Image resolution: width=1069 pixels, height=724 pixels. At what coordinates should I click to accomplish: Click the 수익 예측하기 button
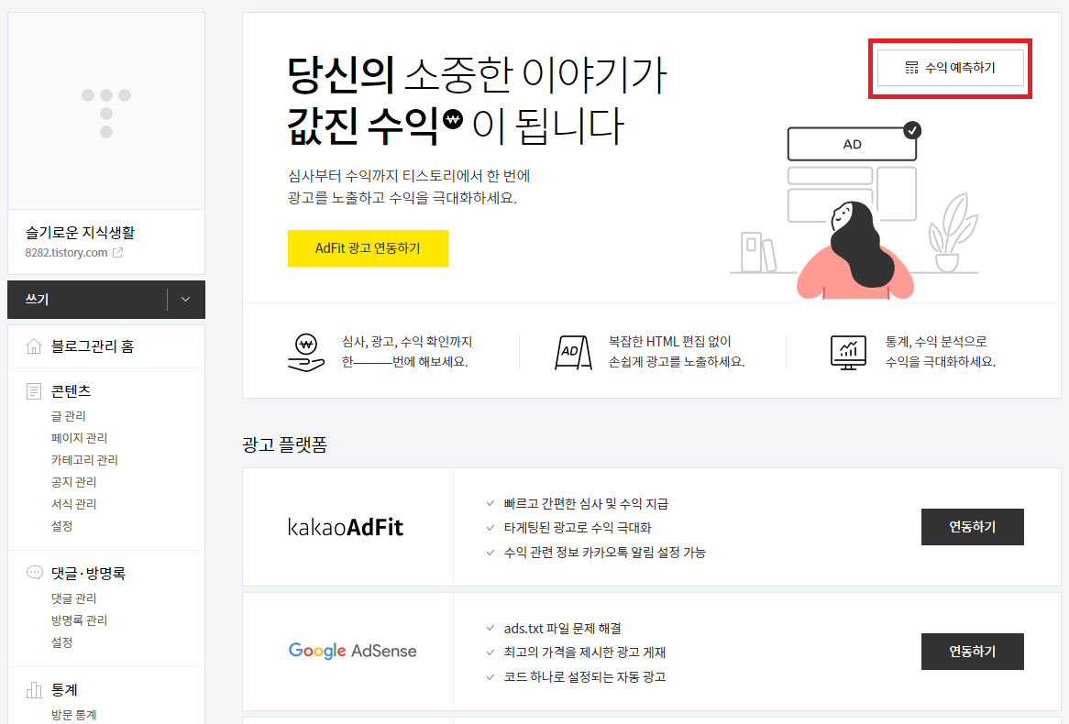[951, 68]
